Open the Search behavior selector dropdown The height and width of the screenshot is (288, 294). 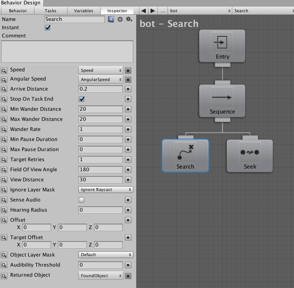tap(263, 11)
